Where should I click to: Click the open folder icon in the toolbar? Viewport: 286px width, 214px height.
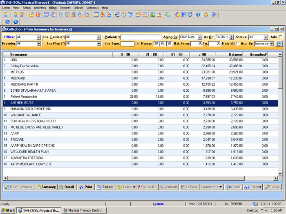[31, 15]
